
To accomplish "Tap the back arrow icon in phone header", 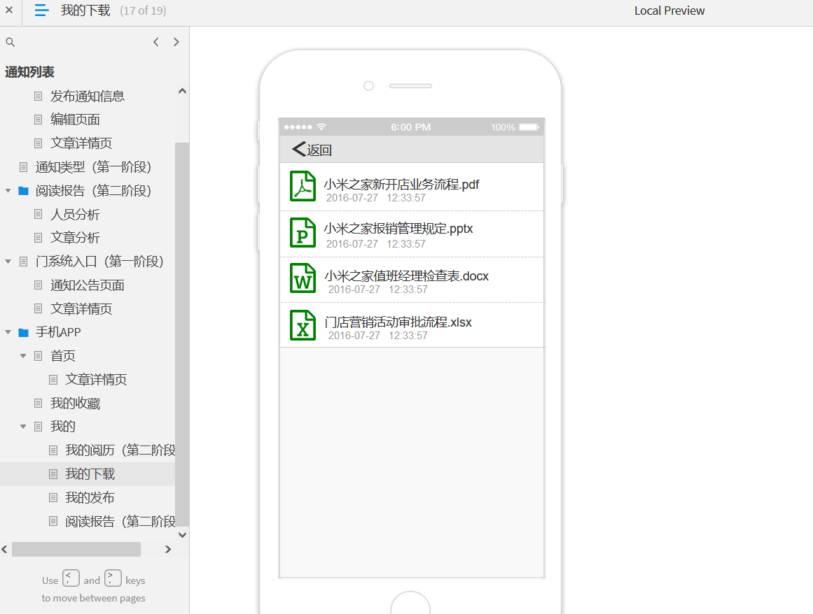I will point(299,149).
